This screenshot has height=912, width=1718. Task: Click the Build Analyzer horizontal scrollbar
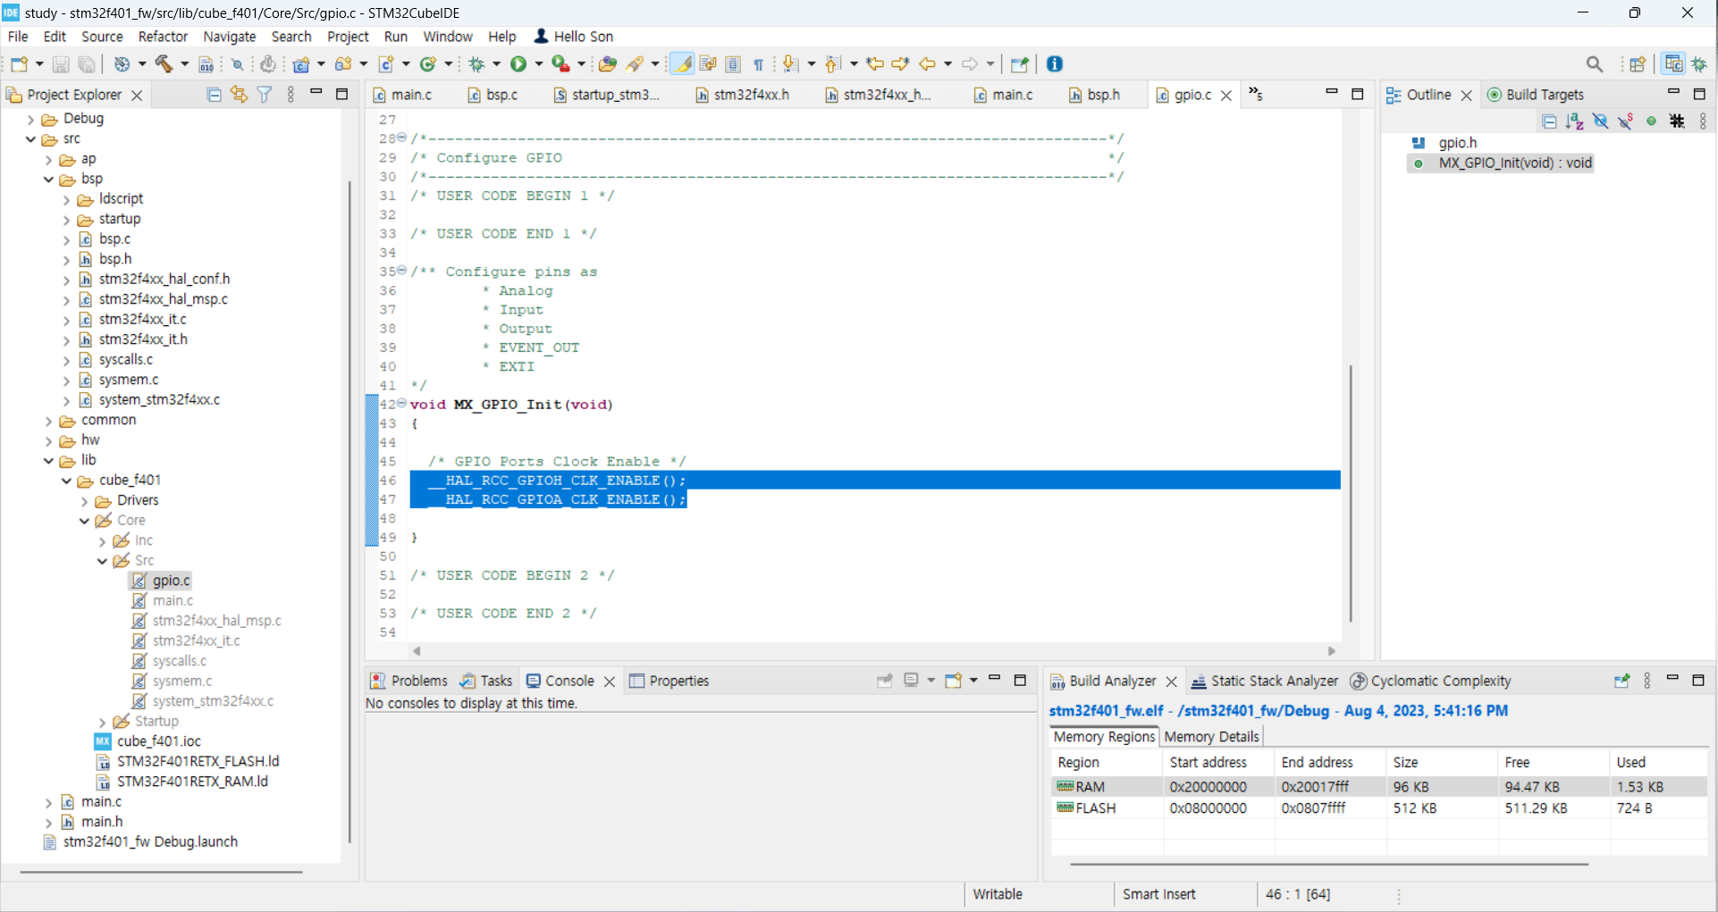point(1328,864)
